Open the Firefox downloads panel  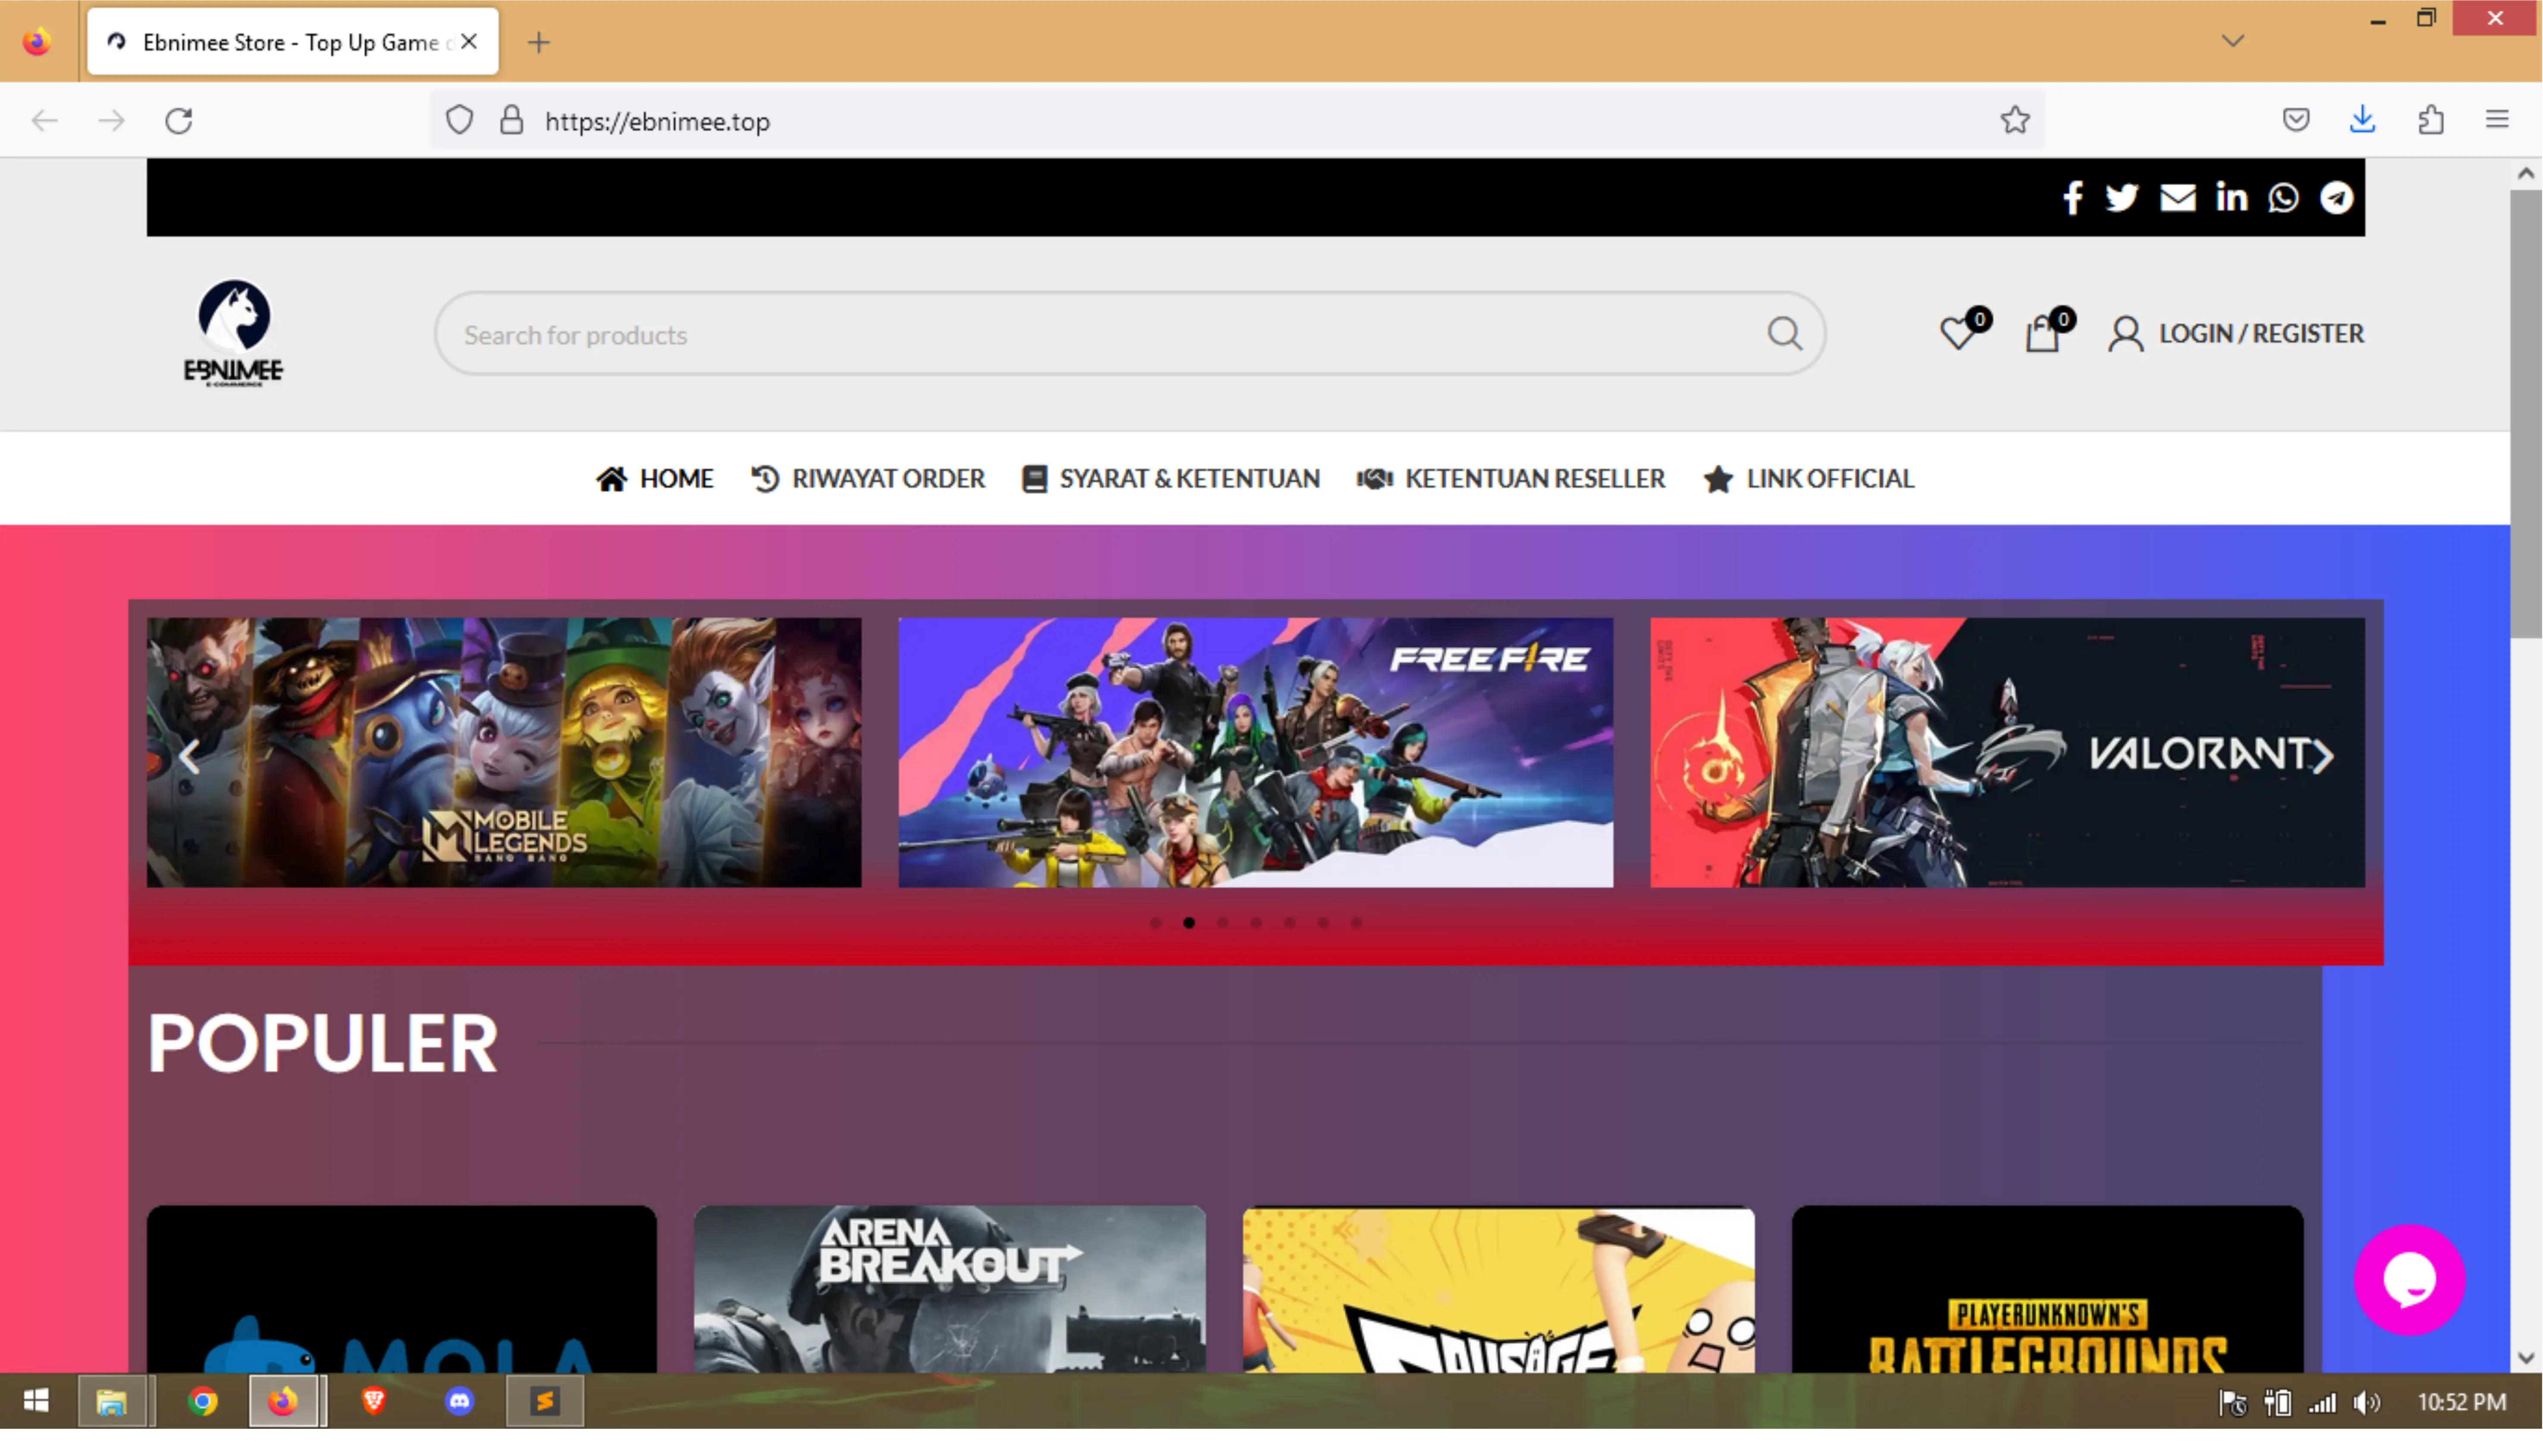coord(2363,121)
